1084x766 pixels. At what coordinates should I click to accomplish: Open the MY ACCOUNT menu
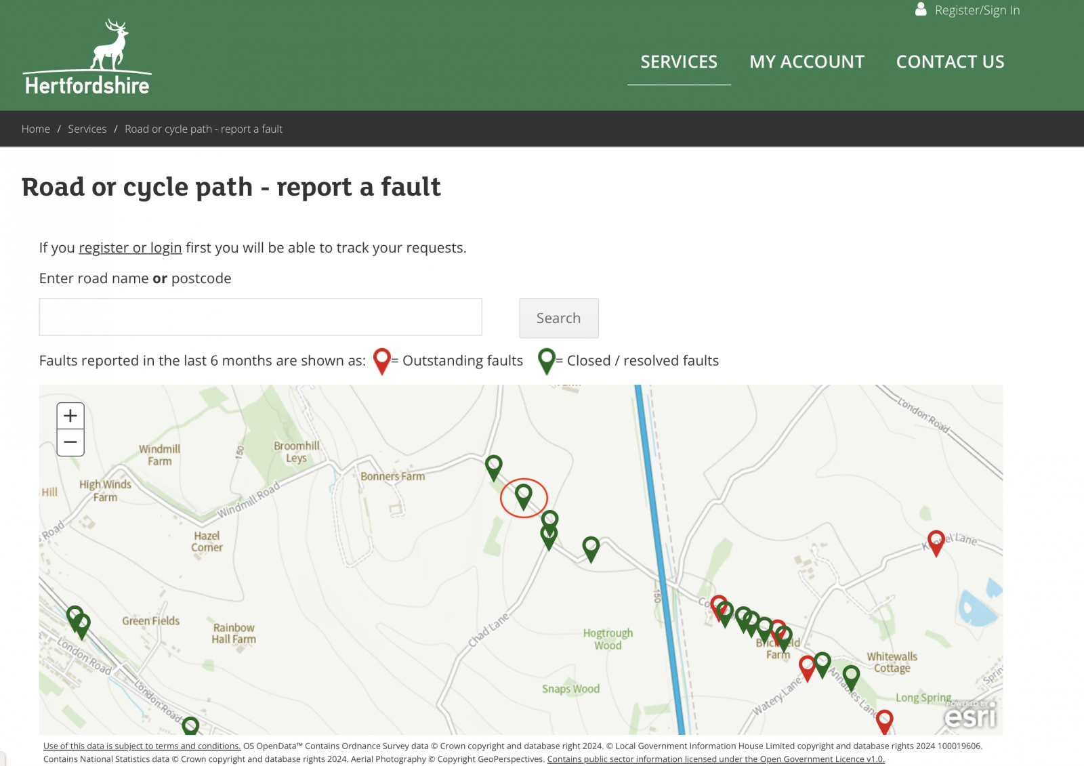point(806,62)
